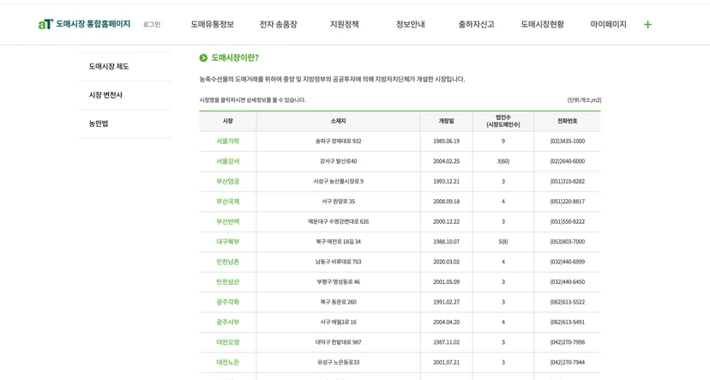Screen dimensions: 710x380
Task: Open the 도매시장 통합홈페이지 home link
Action: pos(93,23)
